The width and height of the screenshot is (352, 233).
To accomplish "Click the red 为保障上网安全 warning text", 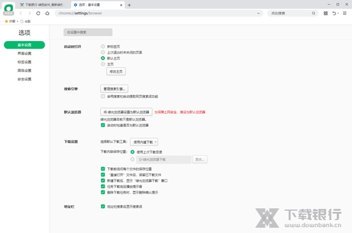I will point(180,112).
